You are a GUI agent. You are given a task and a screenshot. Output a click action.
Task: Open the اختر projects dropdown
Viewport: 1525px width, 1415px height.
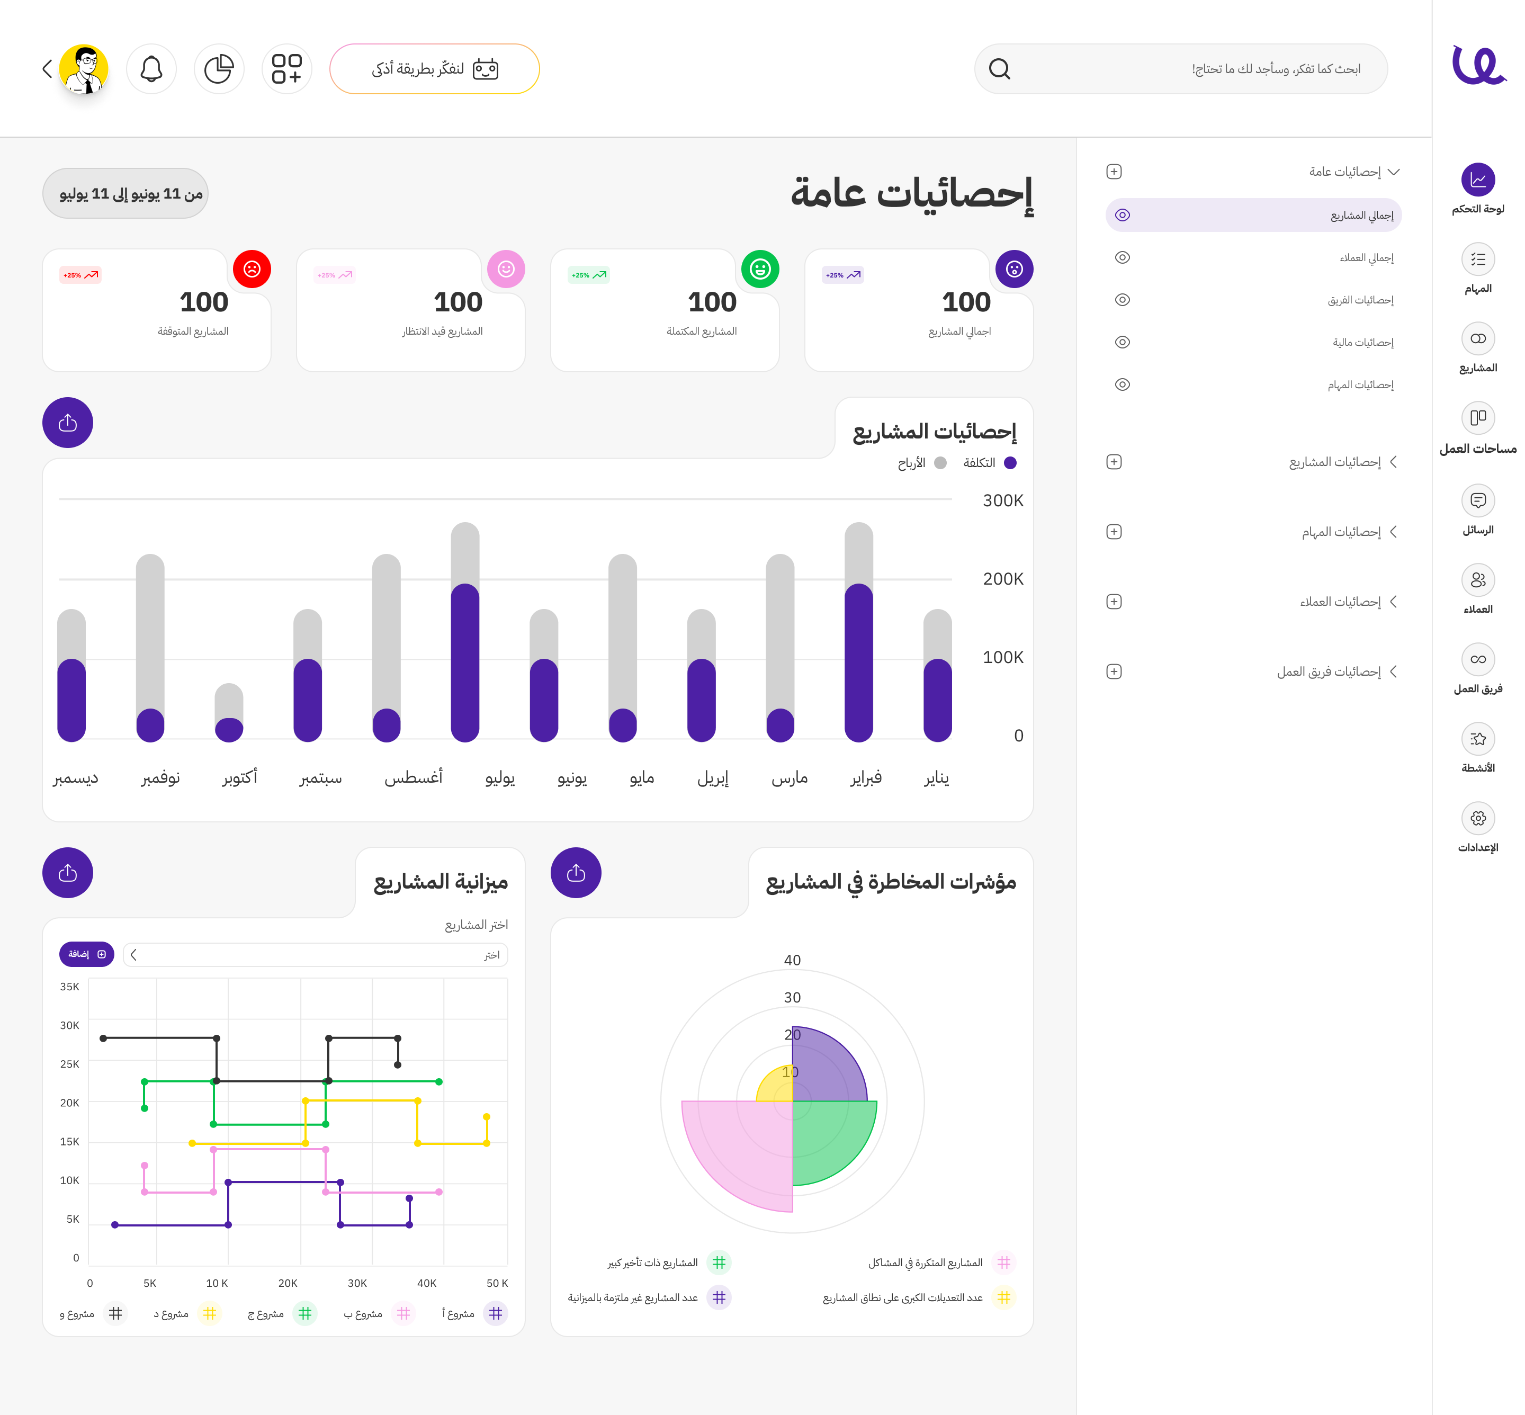(316, 955)
